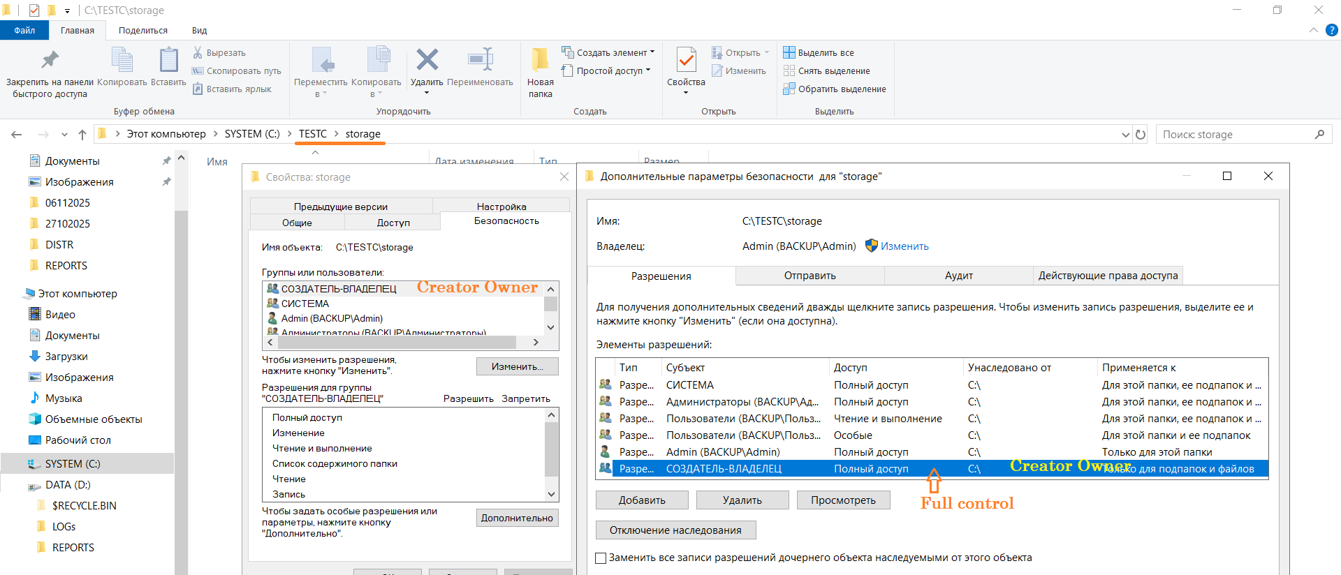The height and width of the screenshot is (575, 1341).
Task: Click the Copy to icon
Action: pos(377,60)
